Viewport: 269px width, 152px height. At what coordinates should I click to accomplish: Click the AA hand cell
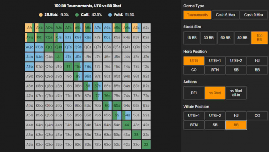tap(29, 28)
